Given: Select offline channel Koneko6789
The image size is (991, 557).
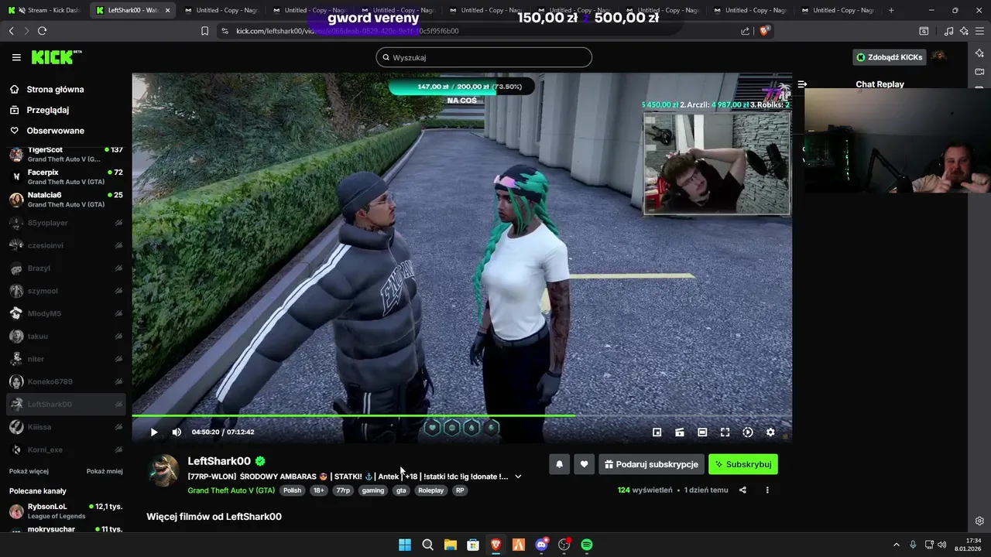Looking at the screenshot, I should pyautogui.click(x=66, y=381).
